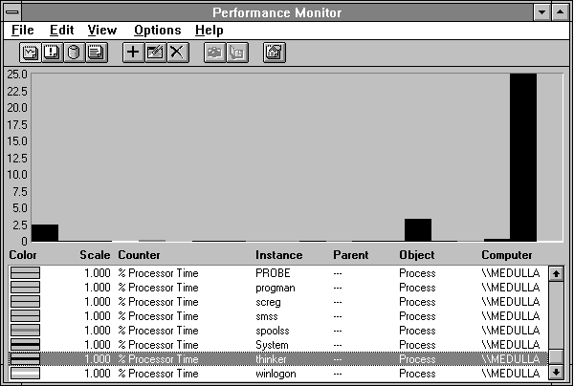
Task: Click the leftmost black bar in the chart
Action: pyautogui.click(x=45, y=233)
